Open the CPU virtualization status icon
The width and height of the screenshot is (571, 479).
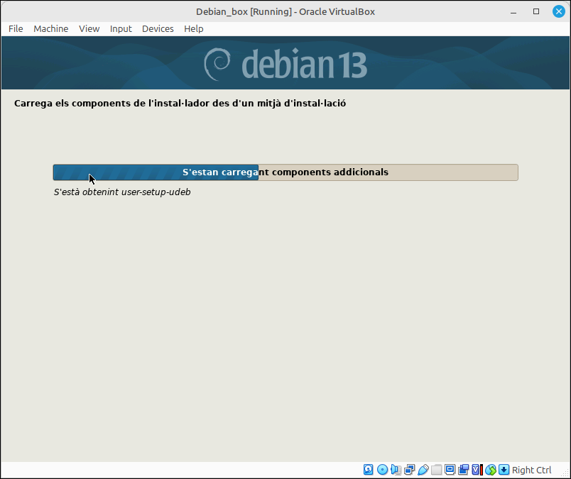click(x=477, y=470)
